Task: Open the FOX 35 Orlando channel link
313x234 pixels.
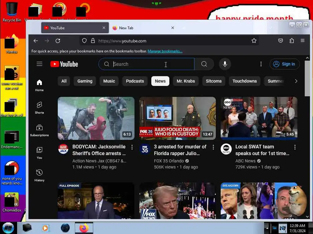Action: point(169,161)
